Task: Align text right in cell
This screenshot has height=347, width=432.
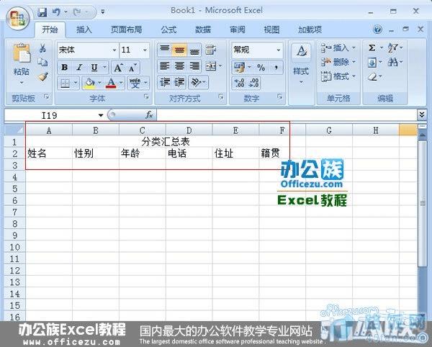Action: (194, 66)
